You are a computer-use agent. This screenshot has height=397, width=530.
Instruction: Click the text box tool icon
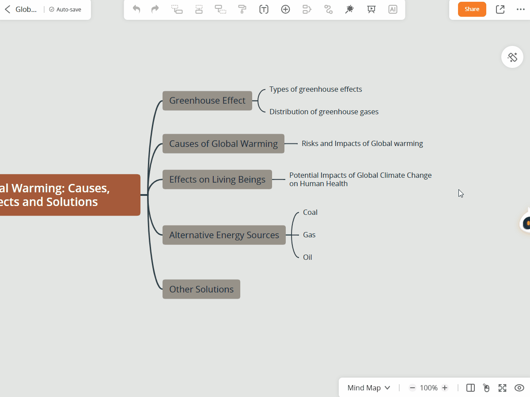[x=264, y=9]
